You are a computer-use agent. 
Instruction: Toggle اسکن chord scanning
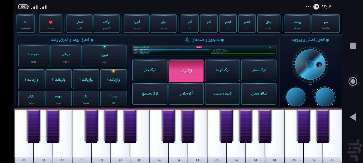point(79,24)
